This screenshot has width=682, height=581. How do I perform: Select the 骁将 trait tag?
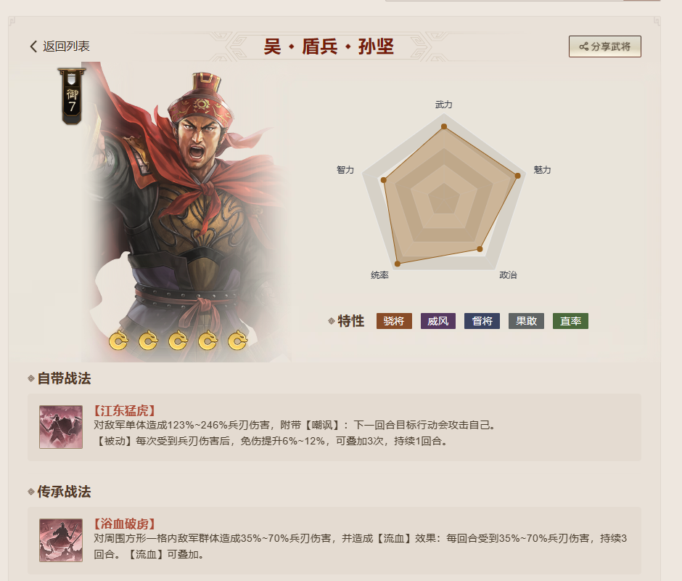[394, 322]
